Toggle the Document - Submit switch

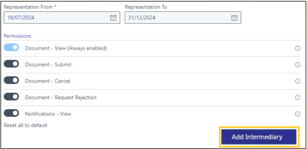point(12,64)
